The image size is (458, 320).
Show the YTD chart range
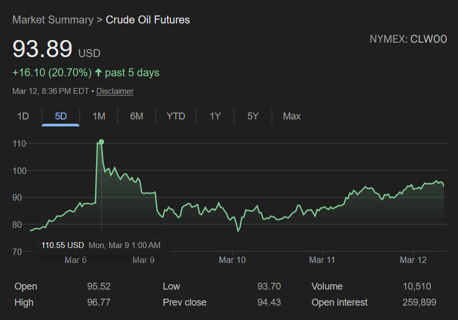pos(176,116)
